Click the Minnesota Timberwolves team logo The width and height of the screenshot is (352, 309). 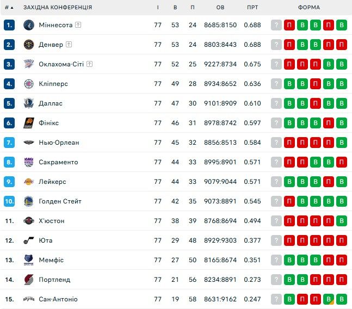pyautogui.click(x=29, y=25)
